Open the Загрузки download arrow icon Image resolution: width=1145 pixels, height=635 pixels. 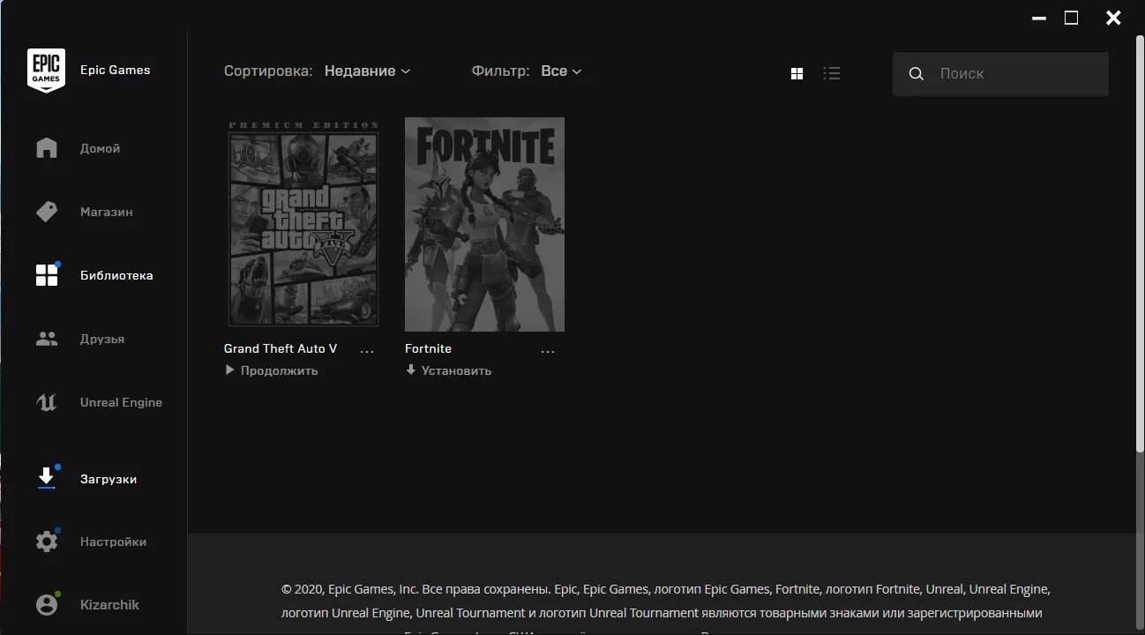tap(47, 478)
